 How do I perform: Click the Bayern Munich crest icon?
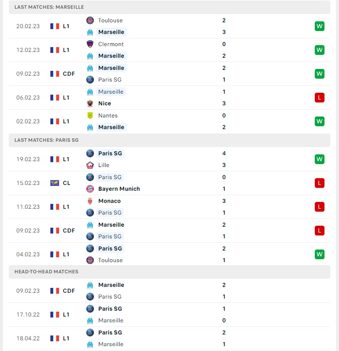[90, 189]
